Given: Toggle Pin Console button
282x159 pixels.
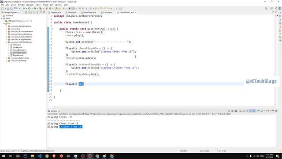Looking at the screenshot, I should [x=259, y=111].
